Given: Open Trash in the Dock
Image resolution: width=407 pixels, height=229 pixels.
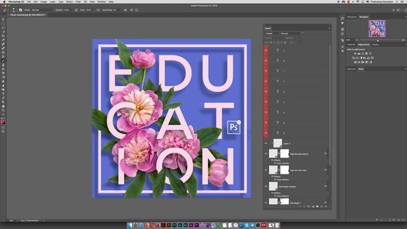Looking at the screenshot, I should point(277,225).
